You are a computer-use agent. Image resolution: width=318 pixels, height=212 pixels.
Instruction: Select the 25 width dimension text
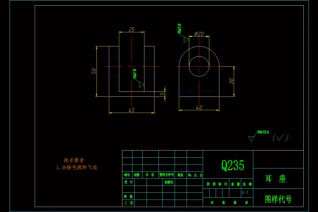(x=132, y=29)
